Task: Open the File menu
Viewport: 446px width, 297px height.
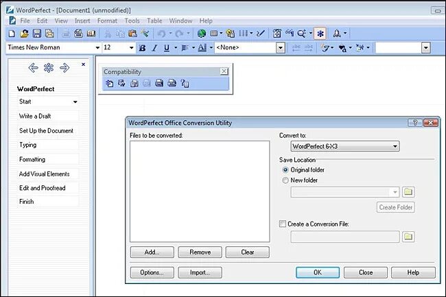Action: coord(25,21)
